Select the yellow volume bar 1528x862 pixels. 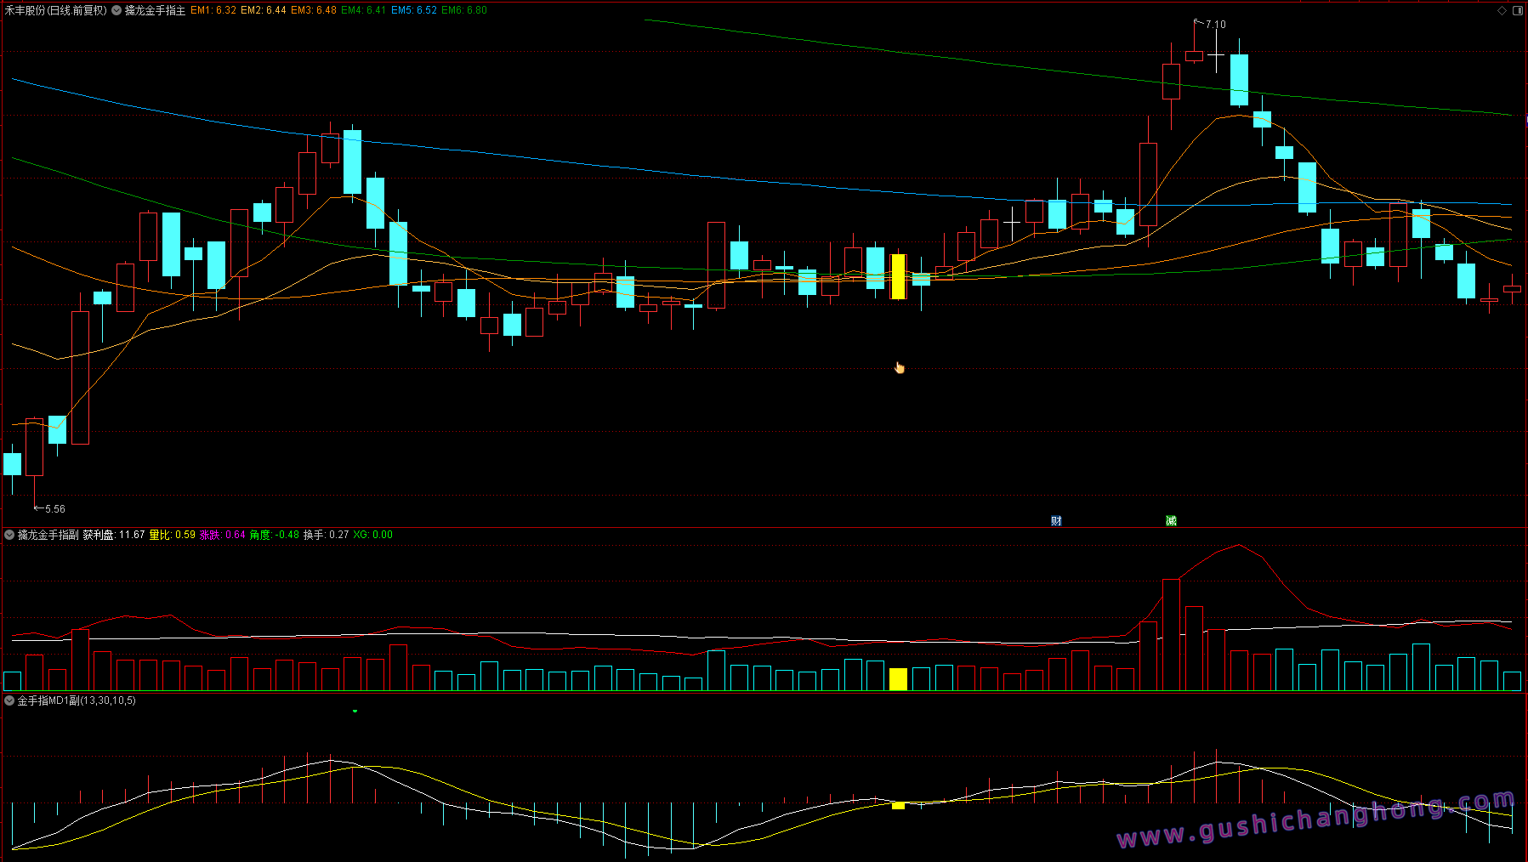[x=898, y=679]
